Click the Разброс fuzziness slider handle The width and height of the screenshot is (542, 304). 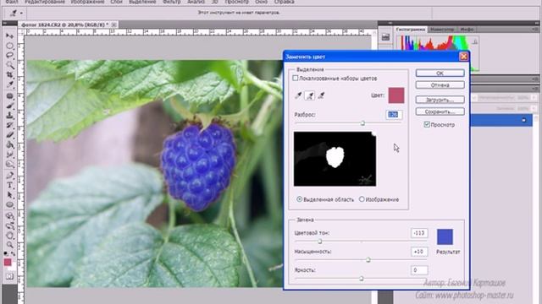[x=362, y=123]
